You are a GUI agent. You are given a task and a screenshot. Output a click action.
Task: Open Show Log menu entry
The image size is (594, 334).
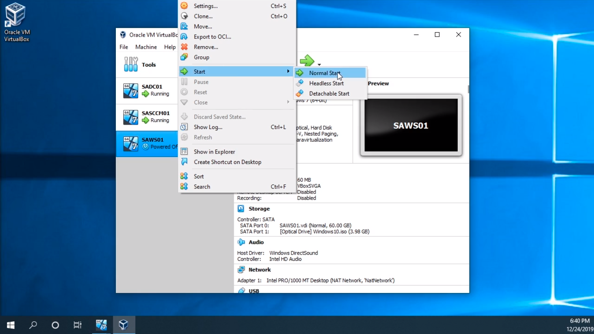coord(208,127)
